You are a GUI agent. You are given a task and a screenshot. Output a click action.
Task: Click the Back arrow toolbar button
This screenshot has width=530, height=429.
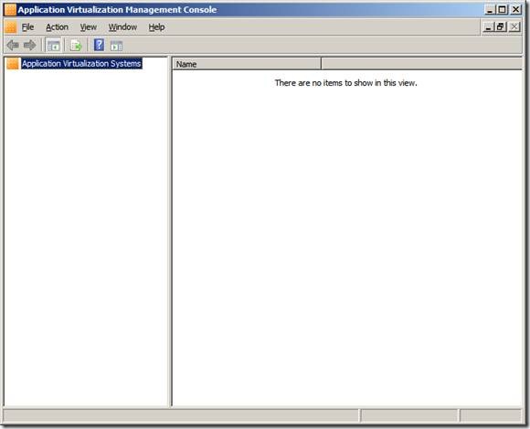pos(13,45)
